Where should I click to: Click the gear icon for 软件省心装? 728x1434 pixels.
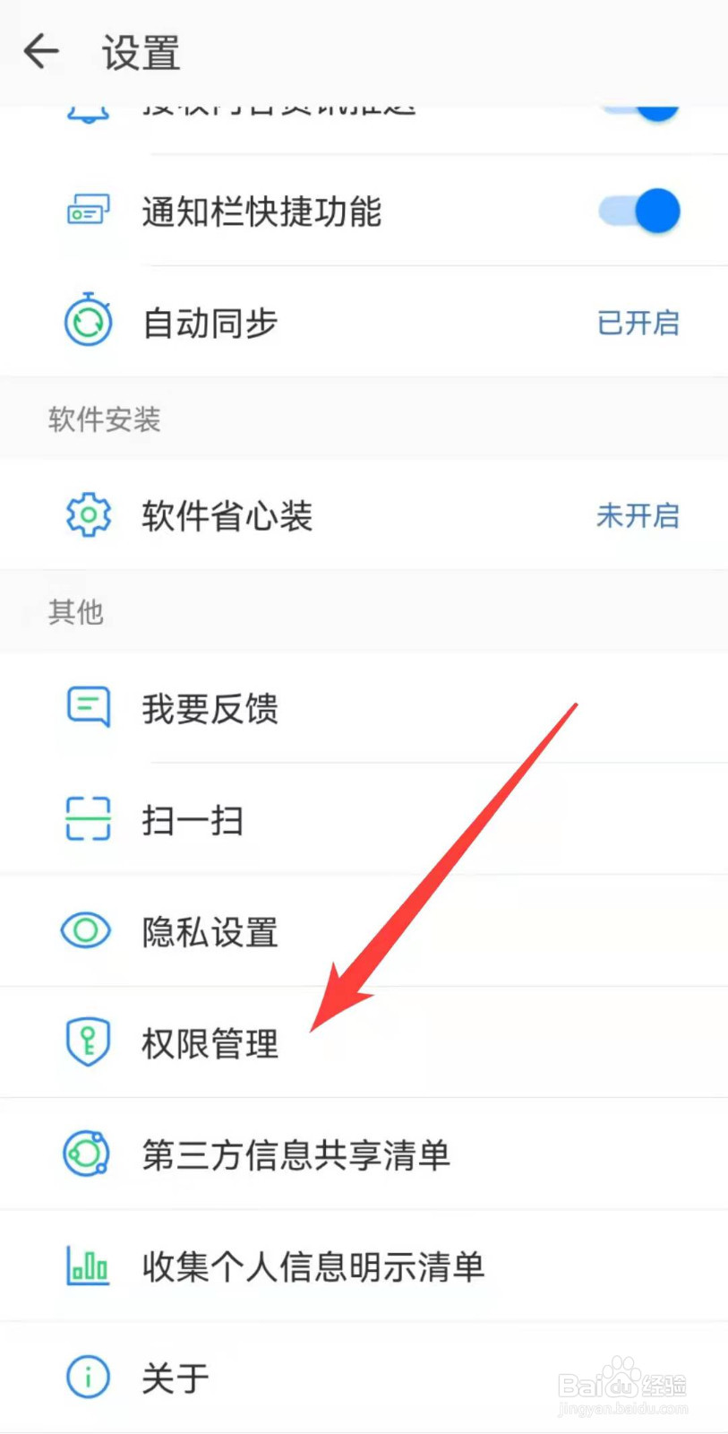(88, 515)
